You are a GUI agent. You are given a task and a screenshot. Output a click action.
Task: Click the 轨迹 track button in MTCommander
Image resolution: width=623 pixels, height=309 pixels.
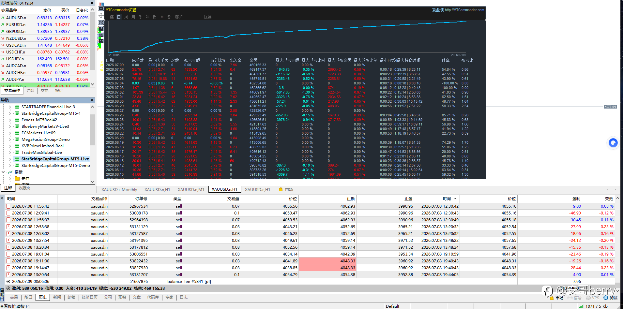207,17
